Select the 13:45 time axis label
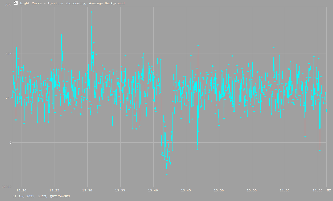Screen dimensions: 333x201 pos(186,190)
